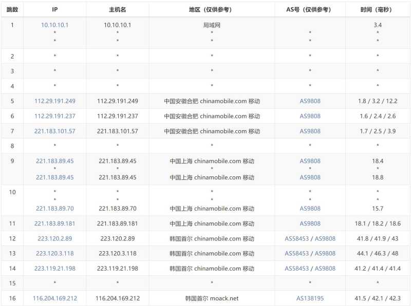This screenshot has width=411, height=306.
Task: Click the 跳数 column header
Action: [x=12, y=10]
